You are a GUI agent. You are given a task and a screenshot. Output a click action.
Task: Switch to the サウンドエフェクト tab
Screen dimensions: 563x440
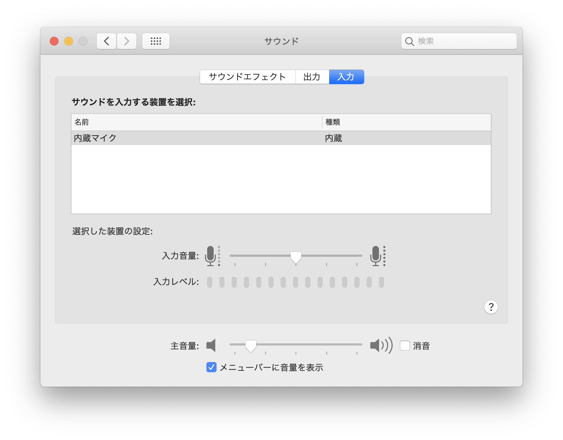pyautogui.click(x=248, y=77)
